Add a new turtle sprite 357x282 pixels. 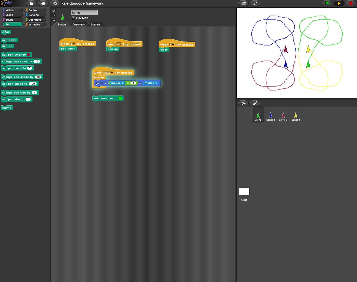click(243, 103)
